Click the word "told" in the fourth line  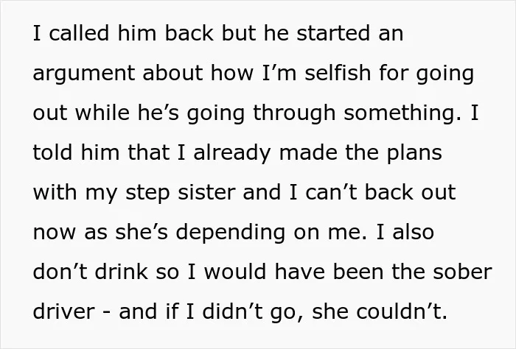pyautogui.click(x=52, y=152)
